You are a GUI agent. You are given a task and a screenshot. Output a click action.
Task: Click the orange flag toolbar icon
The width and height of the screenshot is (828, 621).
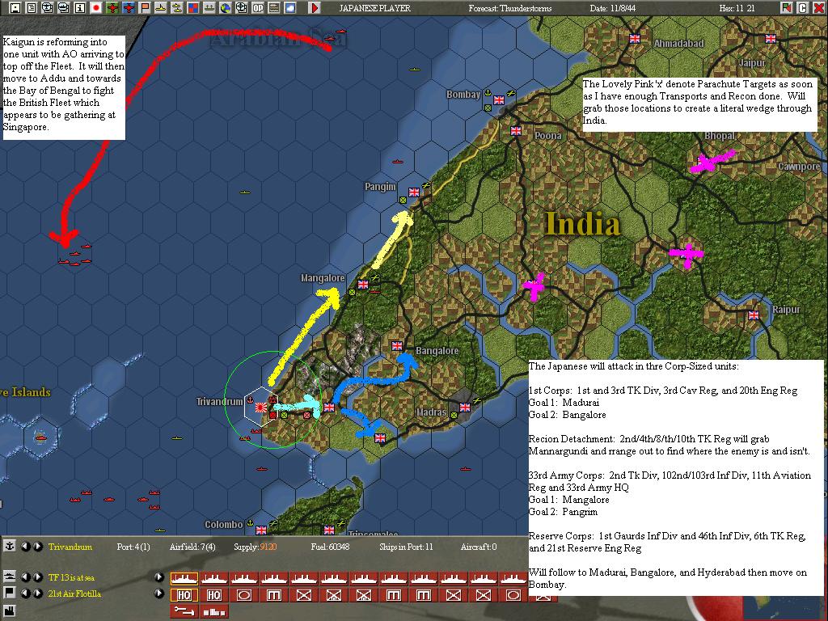[x=144, y=8]
